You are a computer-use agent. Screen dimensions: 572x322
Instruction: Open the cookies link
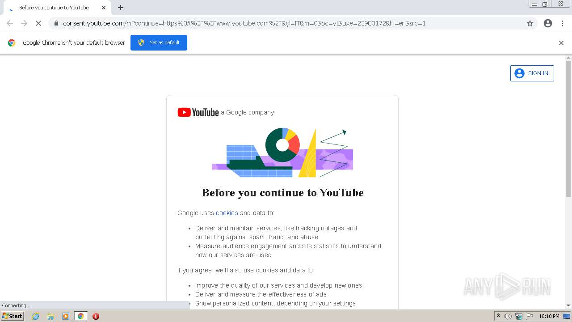pos(227,213)
